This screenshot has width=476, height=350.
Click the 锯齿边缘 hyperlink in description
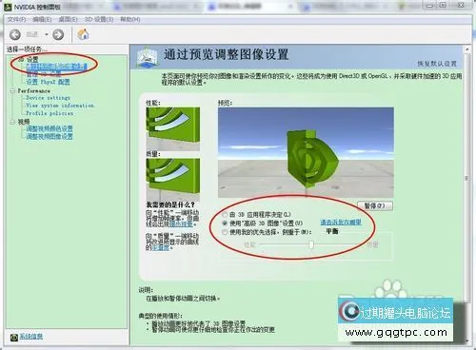[181, 224]
